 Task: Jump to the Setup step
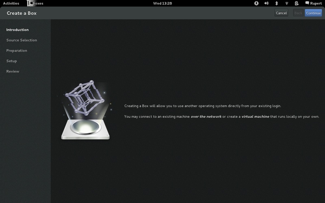(12, 61)
